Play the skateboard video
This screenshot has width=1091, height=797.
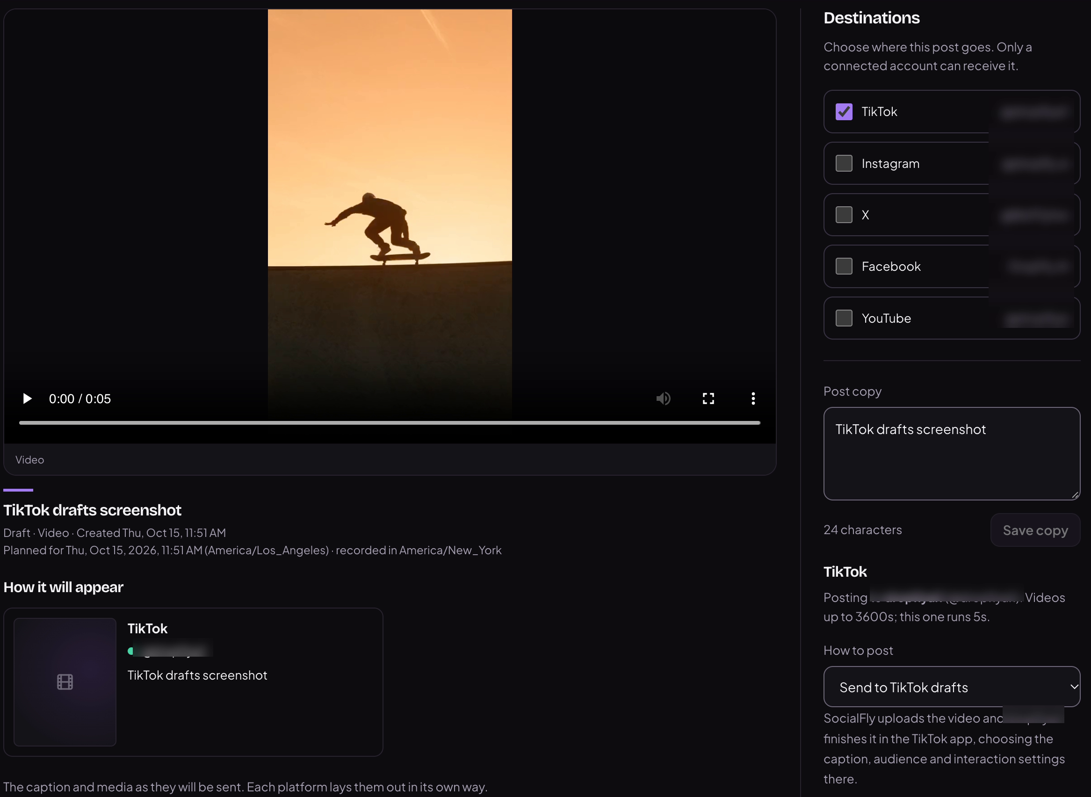27,398
